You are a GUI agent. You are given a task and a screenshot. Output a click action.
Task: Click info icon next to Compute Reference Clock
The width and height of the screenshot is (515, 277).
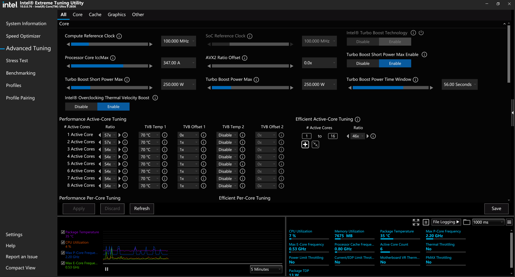point(119,36)
